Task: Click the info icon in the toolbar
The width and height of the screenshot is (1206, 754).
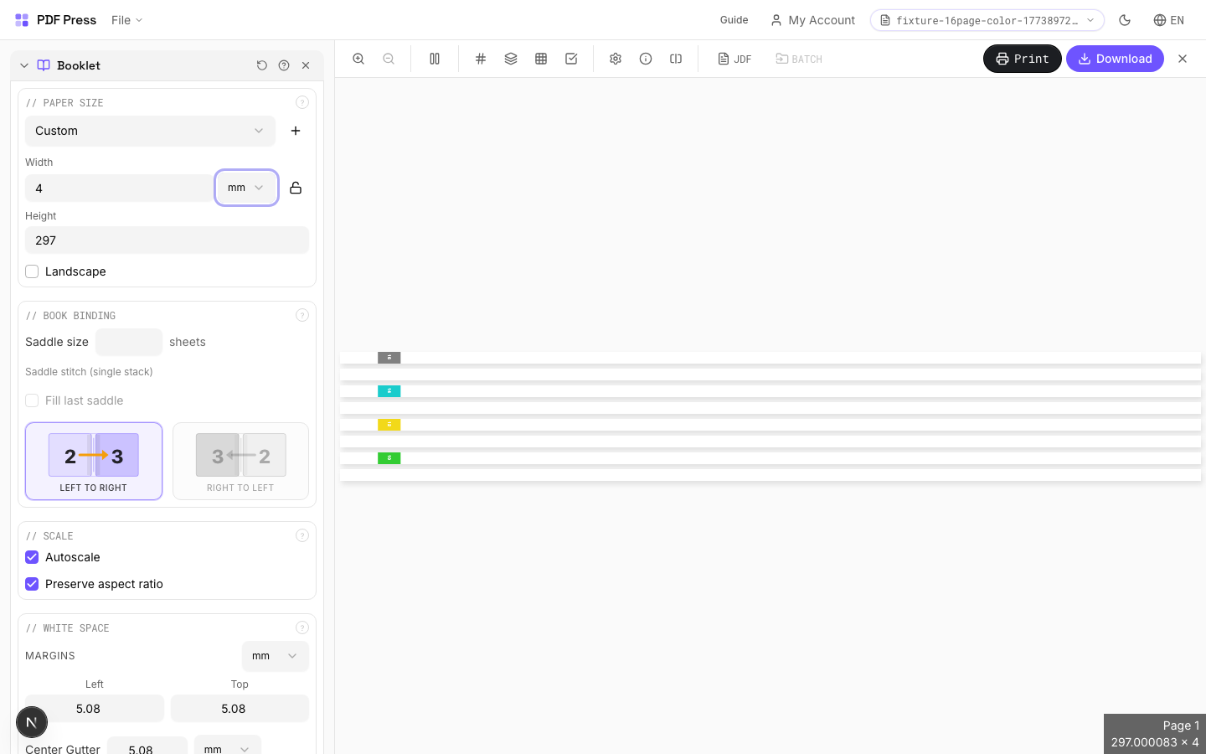Action: 646,59
